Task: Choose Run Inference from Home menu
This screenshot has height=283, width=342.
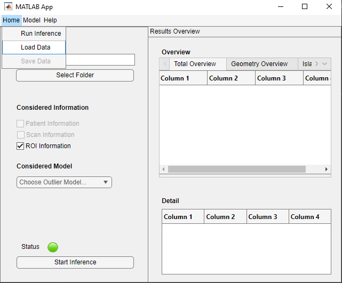Action: 41,34
